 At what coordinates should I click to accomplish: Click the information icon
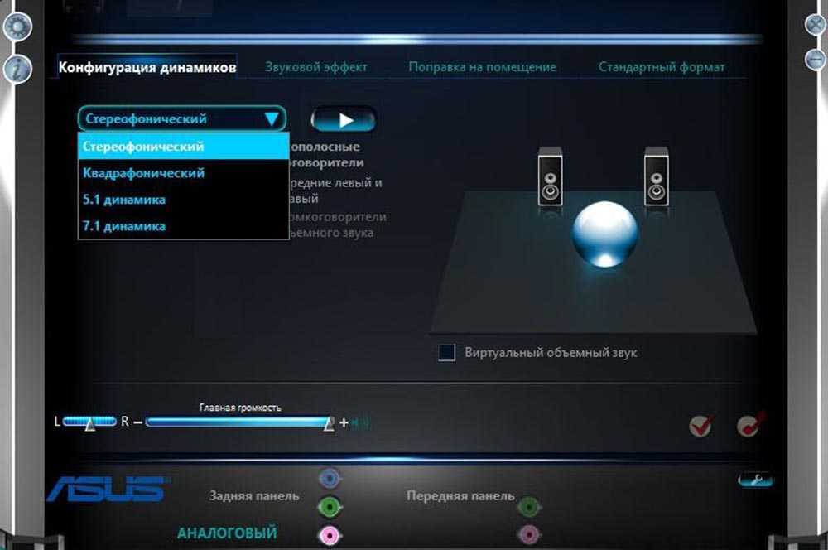(17, 70)
